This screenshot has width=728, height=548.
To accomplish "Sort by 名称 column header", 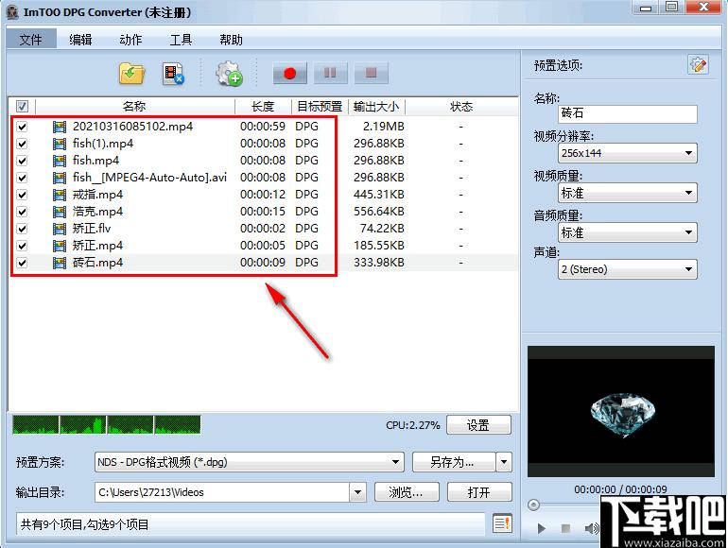I will pos(134,107).
